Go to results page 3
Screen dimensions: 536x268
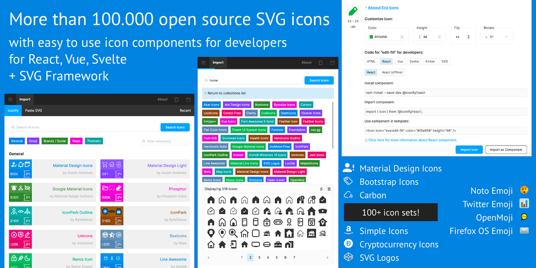[x=259, y=258]
